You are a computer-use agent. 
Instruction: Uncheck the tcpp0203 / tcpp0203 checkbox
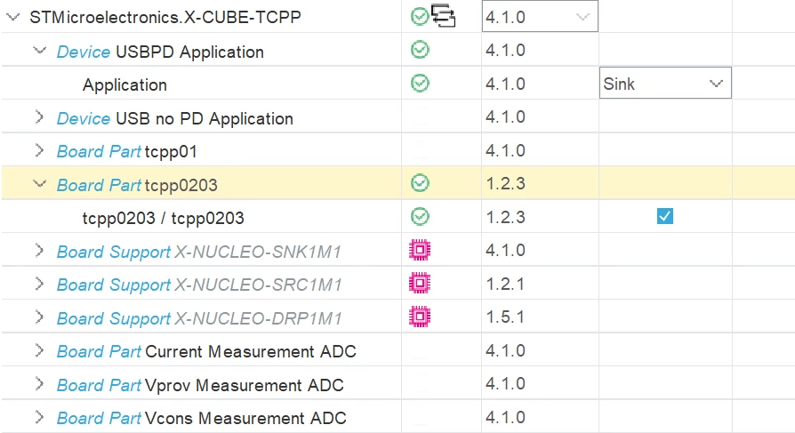(664, 217)
